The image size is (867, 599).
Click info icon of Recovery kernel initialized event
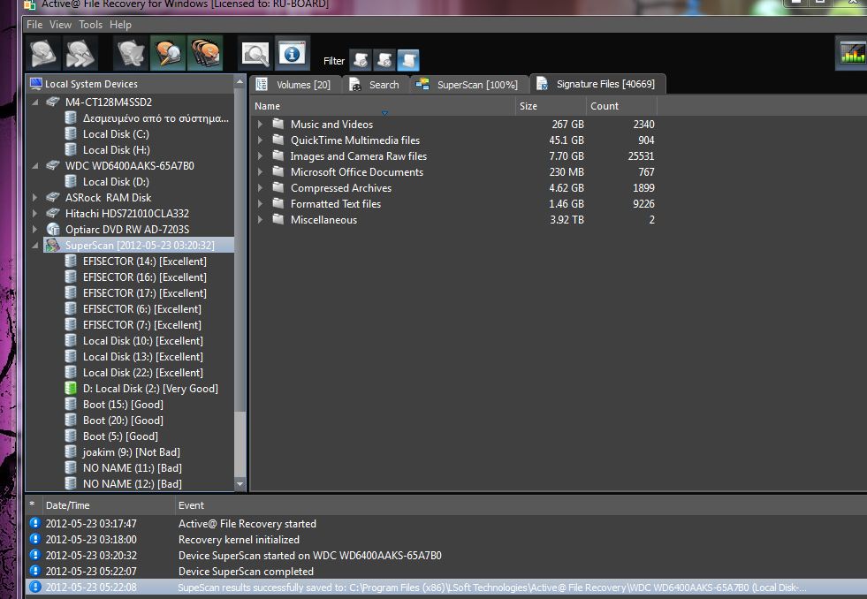[x=34, y=539]
